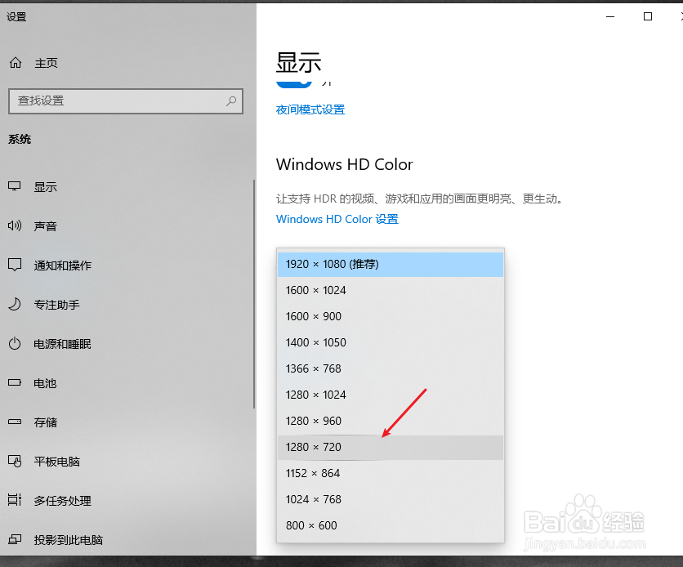Viewport: 683px width, 567px height.
Task: Minimize the Settings window
Action: point(610,16)
